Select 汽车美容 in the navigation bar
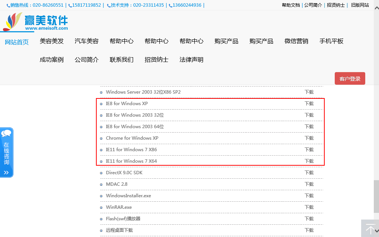The width and height of the screenshot is (379, 237). [87, 41]
